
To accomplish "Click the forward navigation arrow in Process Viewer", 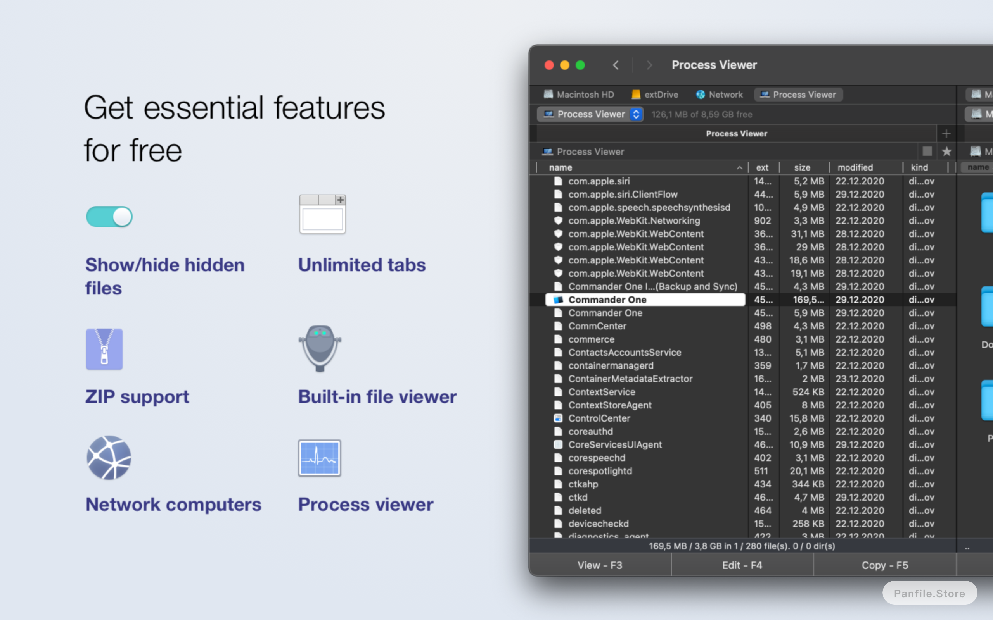I will (649, 65).
